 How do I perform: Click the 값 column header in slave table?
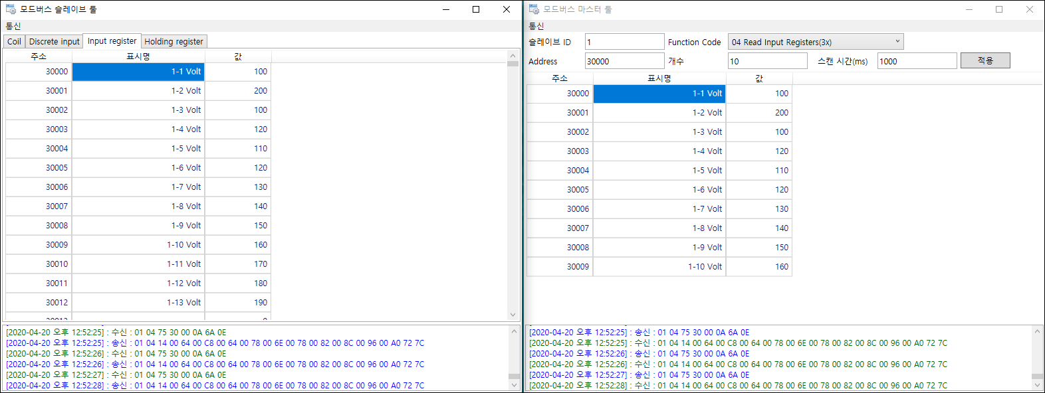(x=238, y=56)
